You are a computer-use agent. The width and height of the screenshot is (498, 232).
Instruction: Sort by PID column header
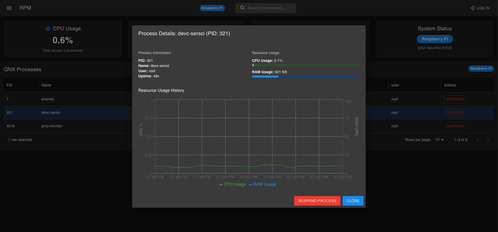10,85
